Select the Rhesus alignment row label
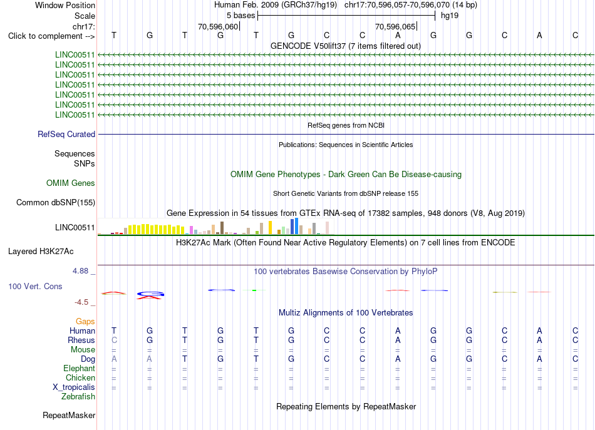 click(x=81, y=340)
